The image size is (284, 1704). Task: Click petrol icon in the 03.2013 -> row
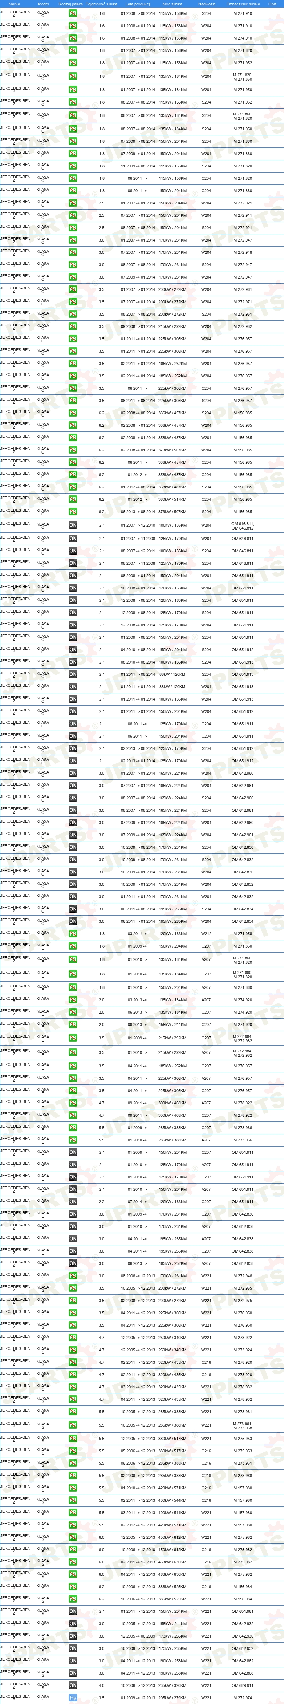click(x=73, y=1000)
